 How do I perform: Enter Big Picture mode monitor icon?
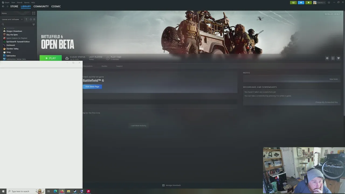(x=329, y=2)
